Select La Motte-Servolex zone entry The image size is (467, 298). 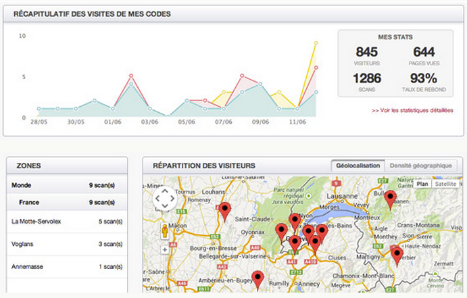coord(66,221)
